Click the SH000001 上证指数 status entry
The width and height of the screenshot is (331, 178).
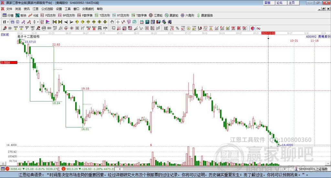(x=312, y=169)
